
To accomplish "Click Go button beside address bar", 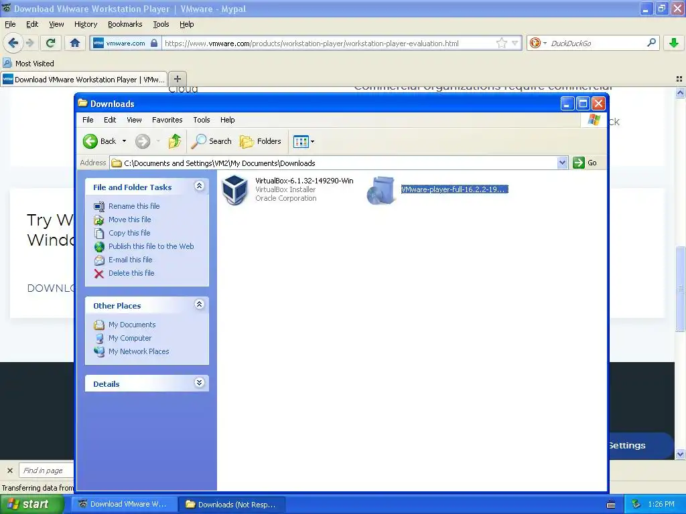I will (x=585, y=163).
